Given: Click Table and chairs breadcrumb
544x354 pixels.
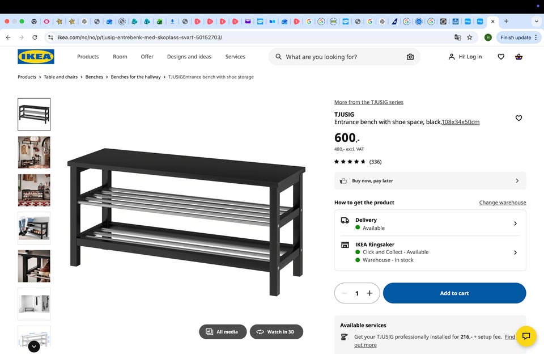Looking at the screenshot, I should (x=61, y=77).
